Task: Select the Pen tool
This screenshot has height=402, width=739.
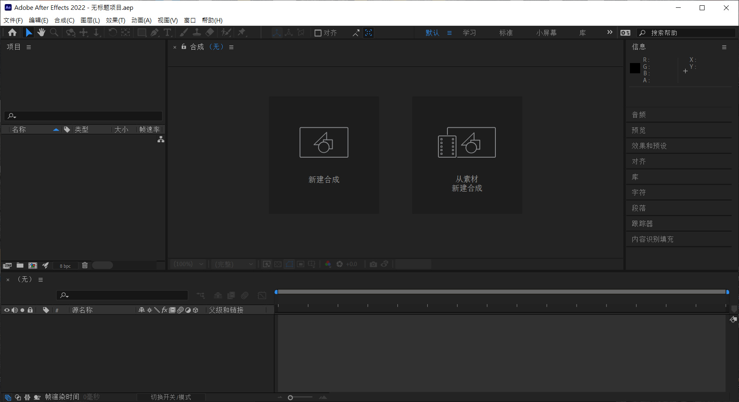Action: (155, 32)
